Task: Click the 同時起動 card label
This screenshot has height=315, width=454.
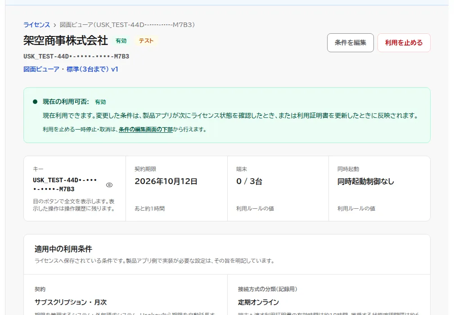Action: tap(348, 169)
